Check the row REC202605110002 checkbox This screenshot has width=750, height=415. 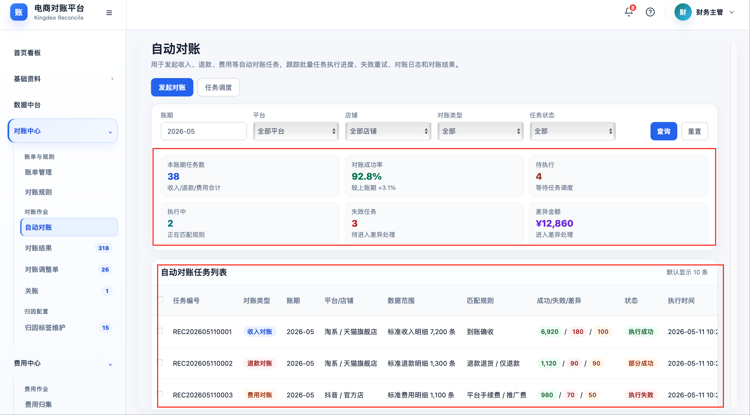coord(160,362)
